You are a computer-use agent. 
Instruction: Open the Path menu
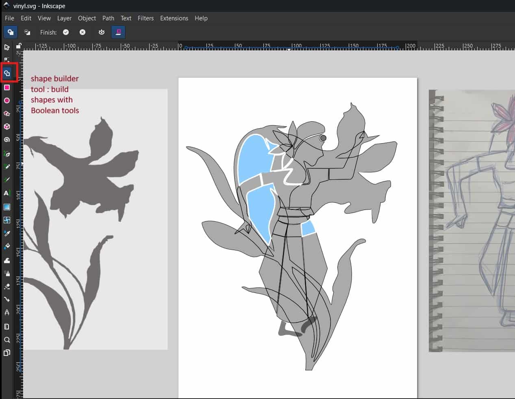pos(108,18)
